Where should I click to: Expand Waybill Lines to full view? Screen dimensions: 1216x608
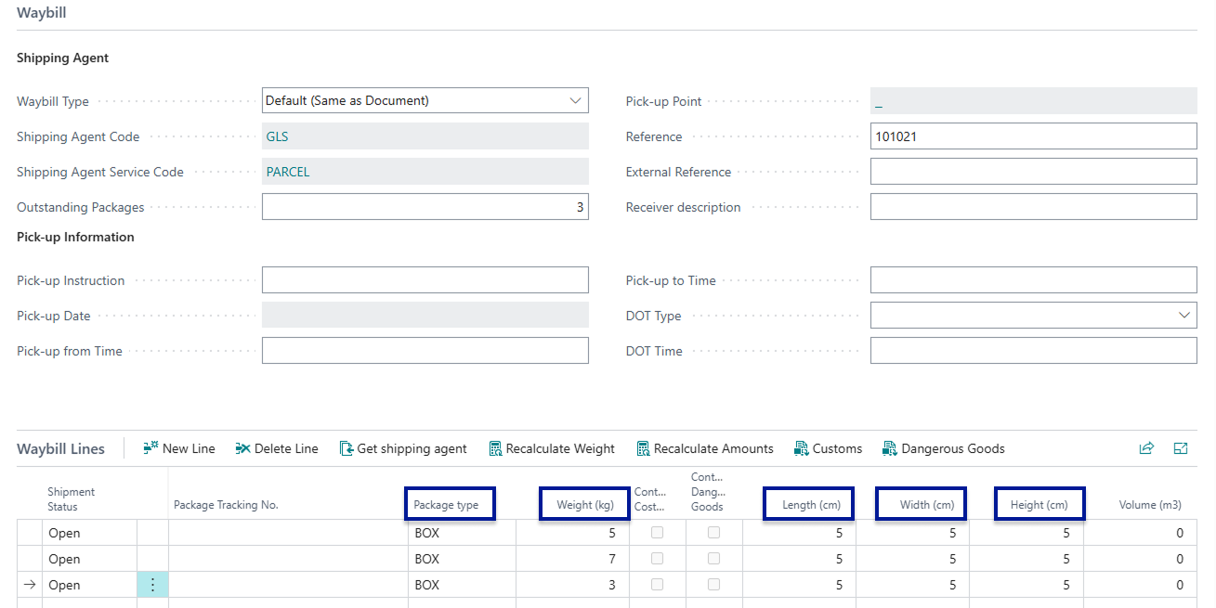click(1181, 448)
